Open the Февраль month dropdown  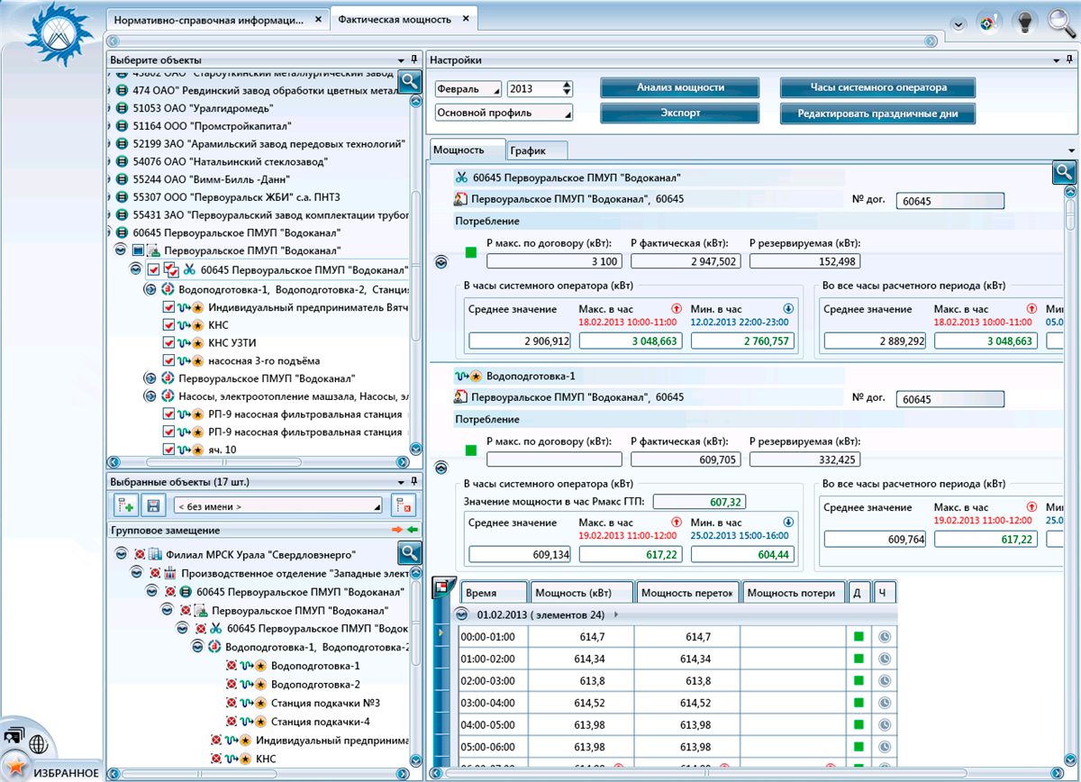pos(468,89)
